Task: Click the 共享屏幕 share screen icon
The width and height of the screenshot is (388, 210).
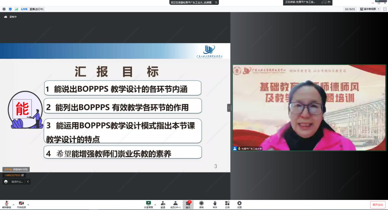Action: tap(149, 204)
